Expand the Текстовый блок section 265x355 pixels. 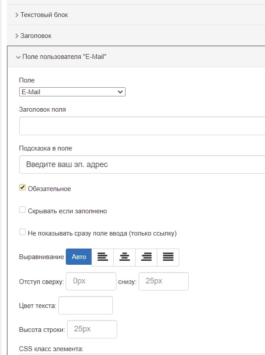pyautogui.click(x=136, y=15)
